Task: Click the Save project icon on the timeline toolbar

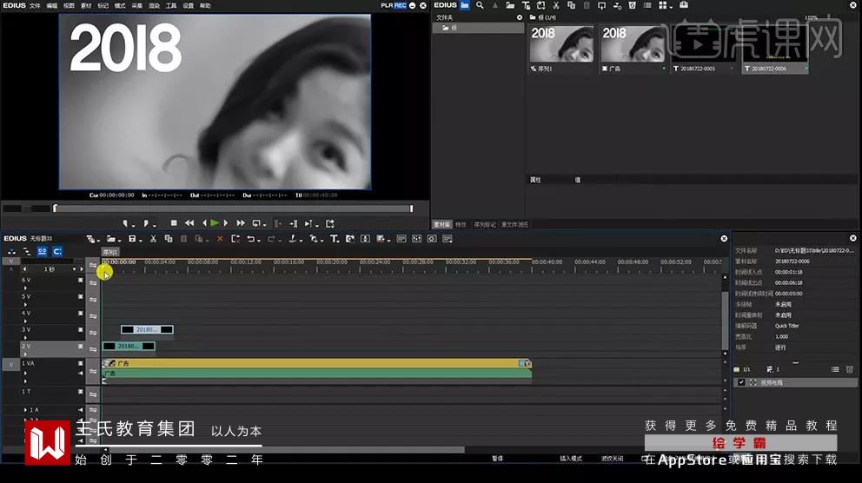Action: point(132,239)
